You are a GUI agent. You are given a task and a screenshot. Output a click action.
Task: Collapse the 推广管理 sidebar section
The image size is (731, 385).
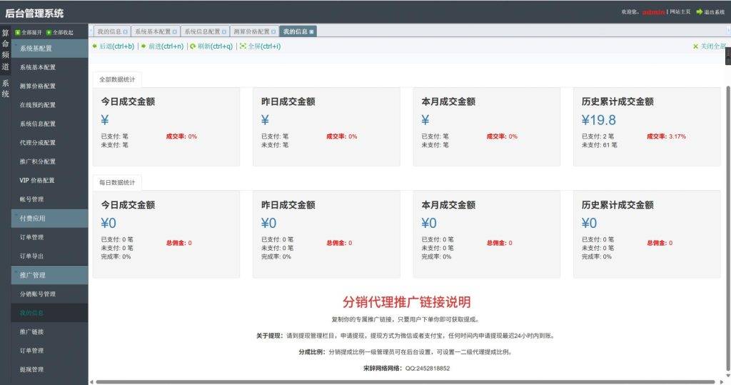(49, 275)
